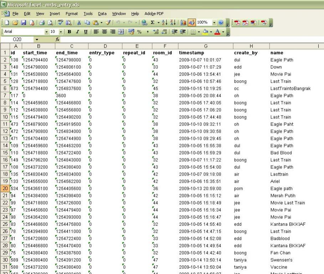Open the font size 10 dropdown

click(61, 32)
